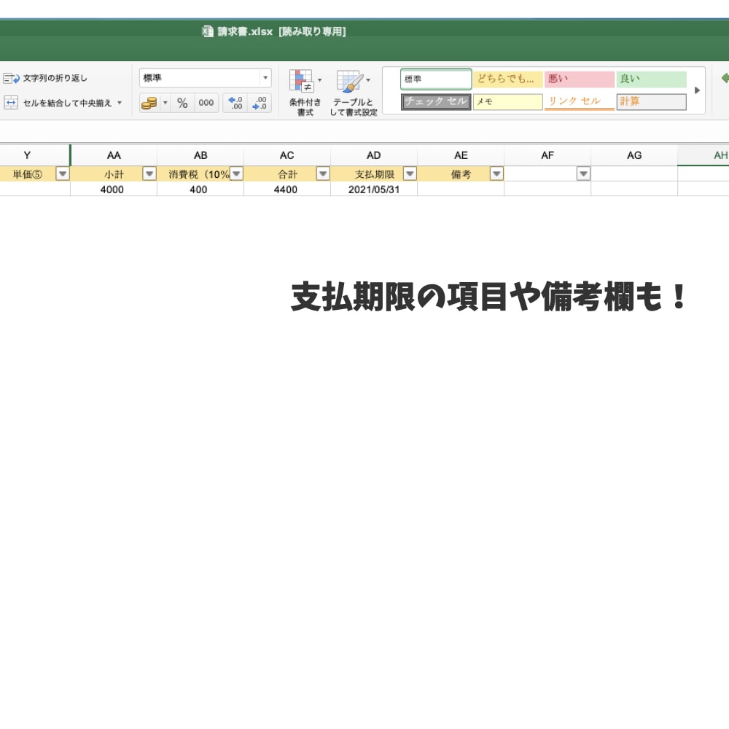Select column AC header

tap(287, 155)
